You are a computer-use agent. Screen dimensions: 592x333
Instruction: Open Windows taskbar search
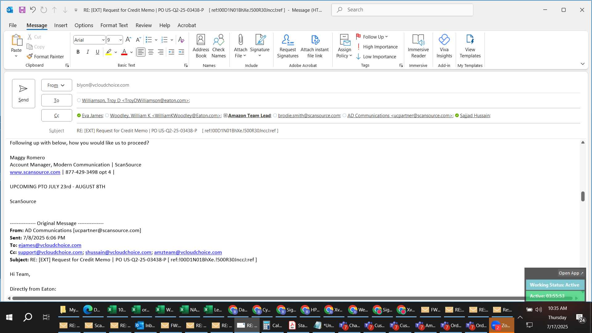pos(28,317)
